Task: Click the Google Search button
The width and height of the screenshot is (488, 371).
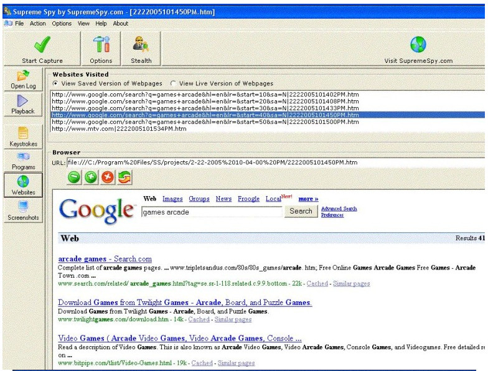Action: click(x=301, y=211)
